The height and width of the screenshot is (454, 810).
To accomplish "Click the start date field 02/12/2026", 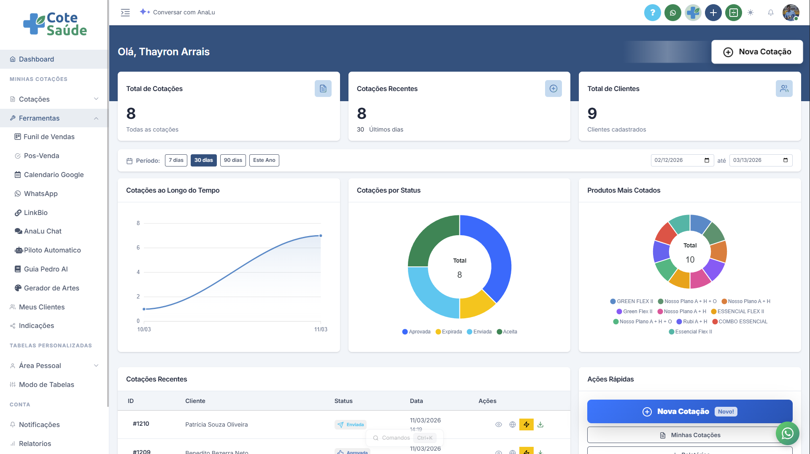I will [678, 160].
